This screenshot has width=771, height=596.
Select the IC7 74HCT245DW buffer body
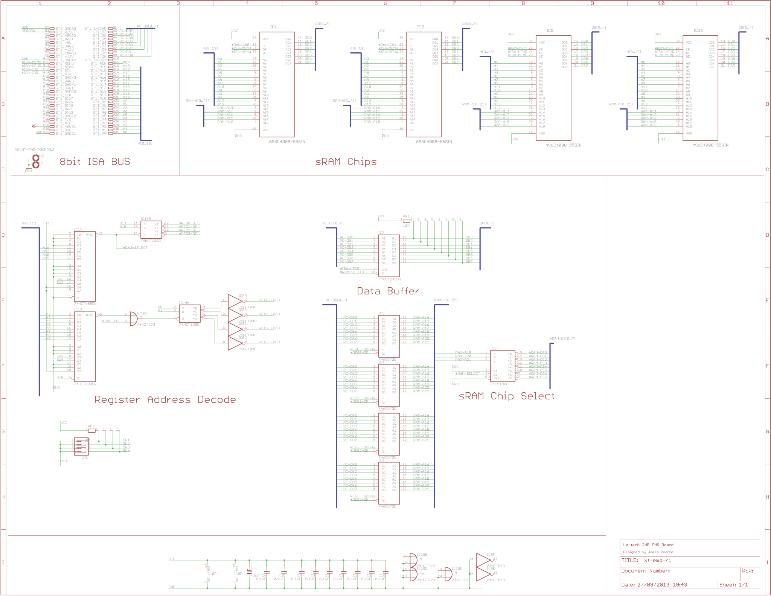[x=389, y=256]
